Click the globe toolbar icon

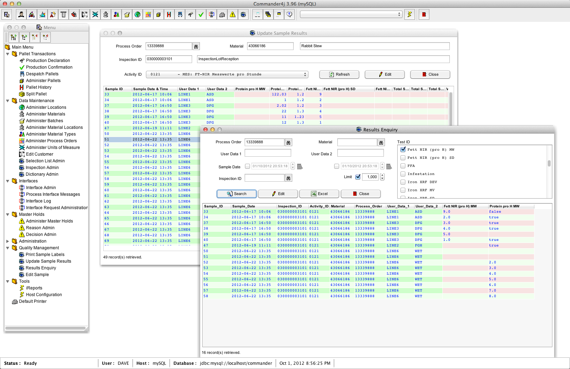click(x=137, y=14)
